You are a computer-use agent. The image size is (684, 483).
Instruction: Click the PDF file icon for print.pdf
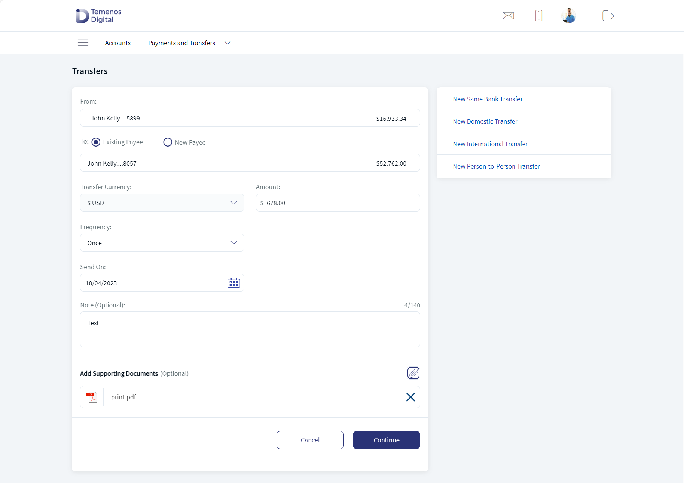(x=92, y=397)
